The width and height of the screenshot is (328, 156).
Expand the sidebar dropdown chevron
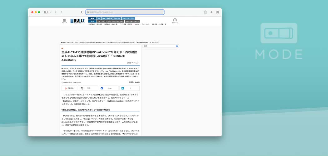click(50, 12)
